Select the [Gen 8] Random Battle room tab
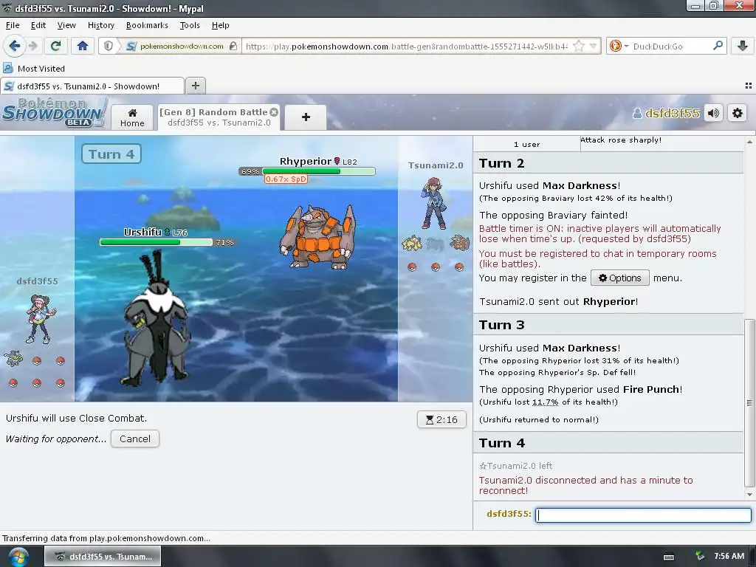 (219, 117)
